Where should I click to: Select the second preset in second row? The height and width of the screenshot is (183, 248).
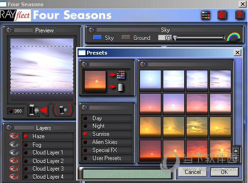tap(174, 104)
